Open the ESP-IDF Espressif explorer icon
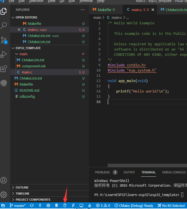 tap(4, 83)
